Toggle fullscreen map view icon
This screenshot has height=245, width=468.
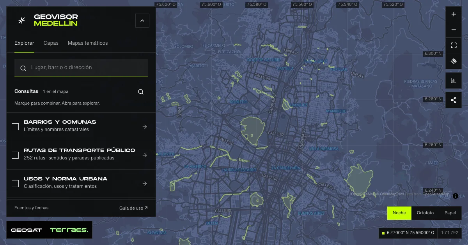coord(454,45)
